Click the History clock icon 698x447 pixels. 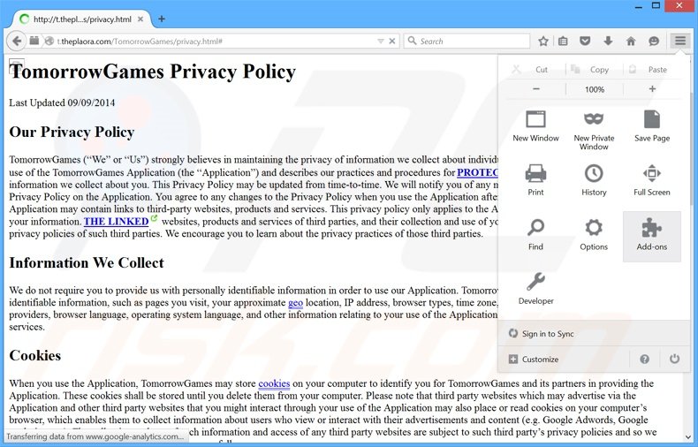(x=594, y=180)
